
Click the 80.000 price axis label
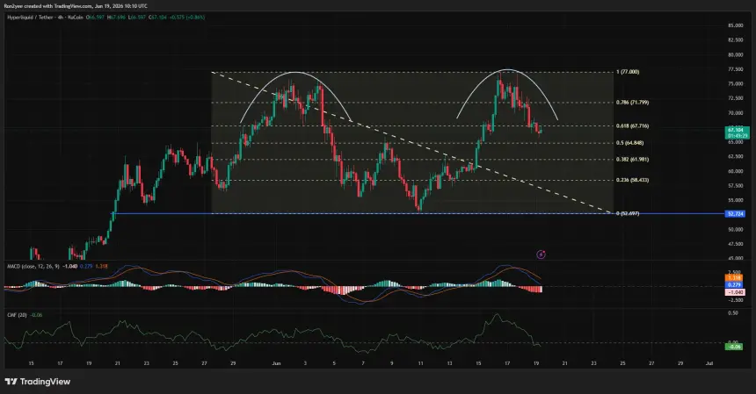coord(735,54)
